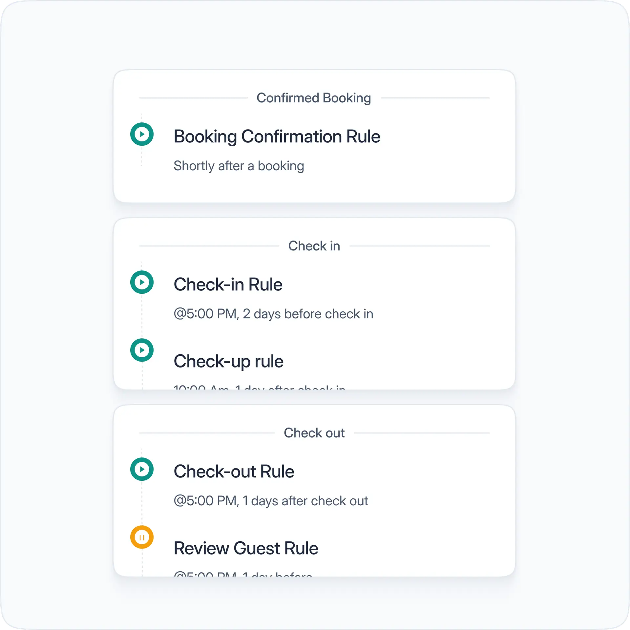Click the cut-off timing text under Check-up rule
This screenshot has width=630, height=630.
(x=259, y=387)
